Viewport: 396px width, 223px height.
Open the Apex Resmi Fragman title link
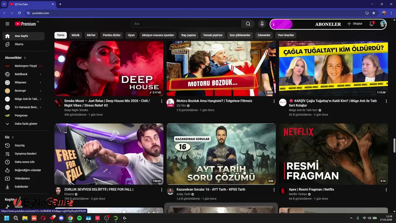click(312, 190)
